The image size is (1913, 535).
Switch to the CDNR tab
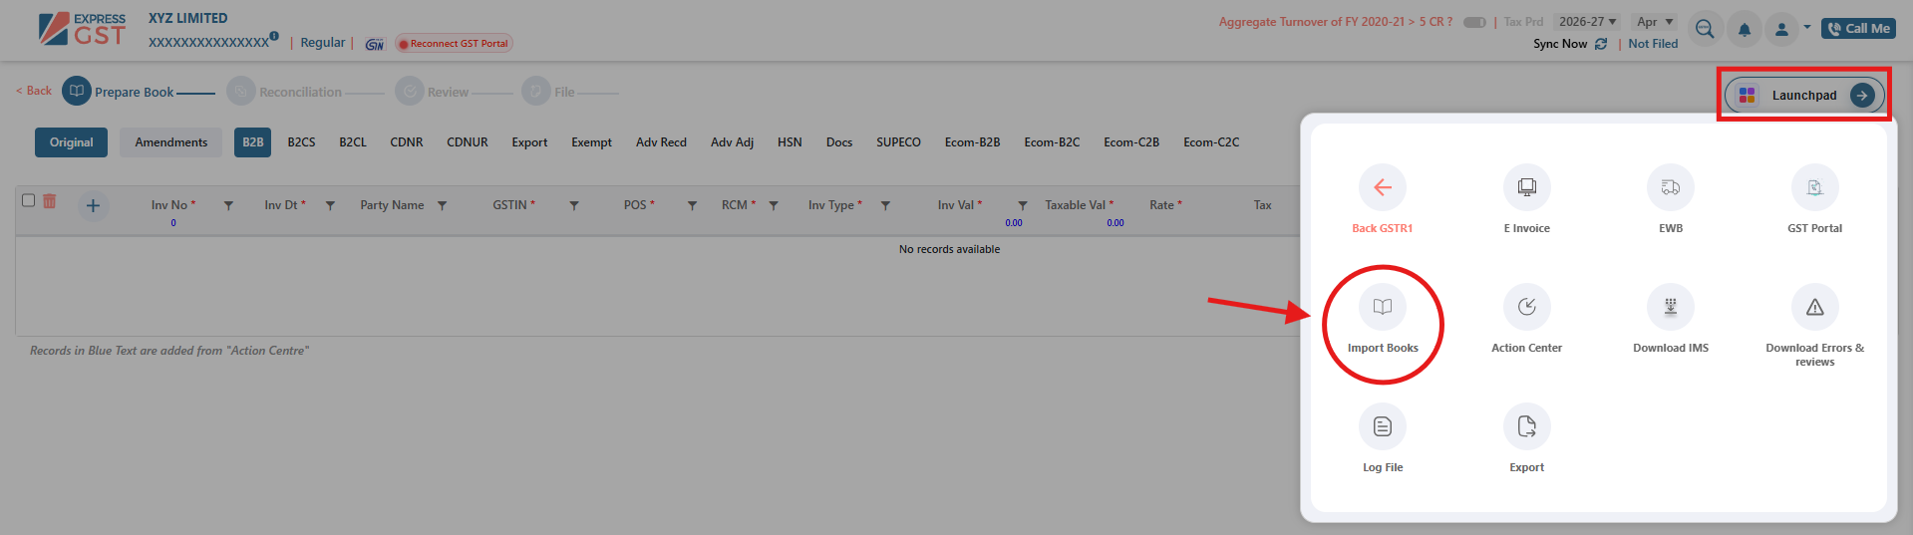(406, 142)
